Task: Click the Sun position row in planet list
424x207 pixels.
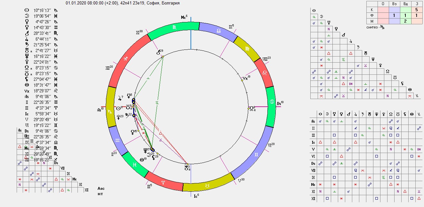Action: coord(37,10)
